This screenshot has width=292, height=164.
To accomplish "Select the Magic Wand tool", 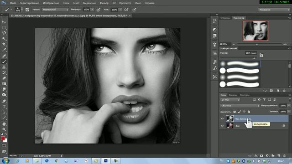I will [4, 39].
